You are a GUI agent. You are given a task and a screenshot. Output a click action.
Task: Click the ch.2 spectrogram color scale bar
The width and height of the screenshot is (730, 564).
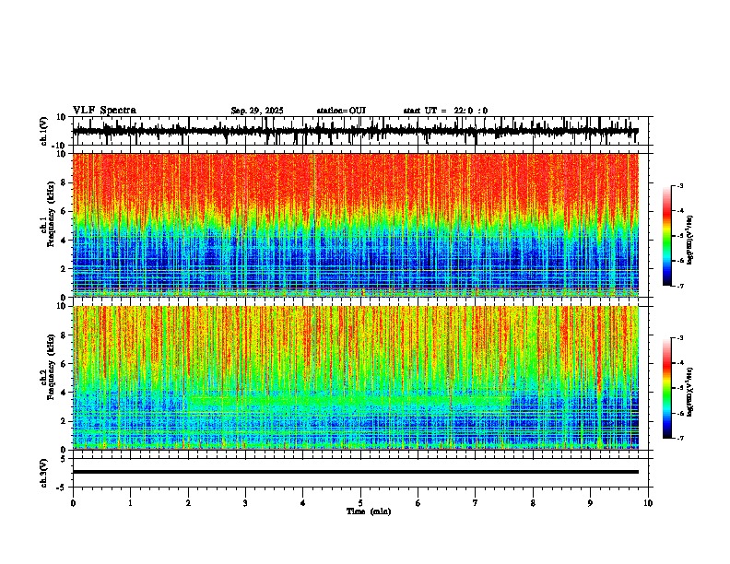[667, 388]
